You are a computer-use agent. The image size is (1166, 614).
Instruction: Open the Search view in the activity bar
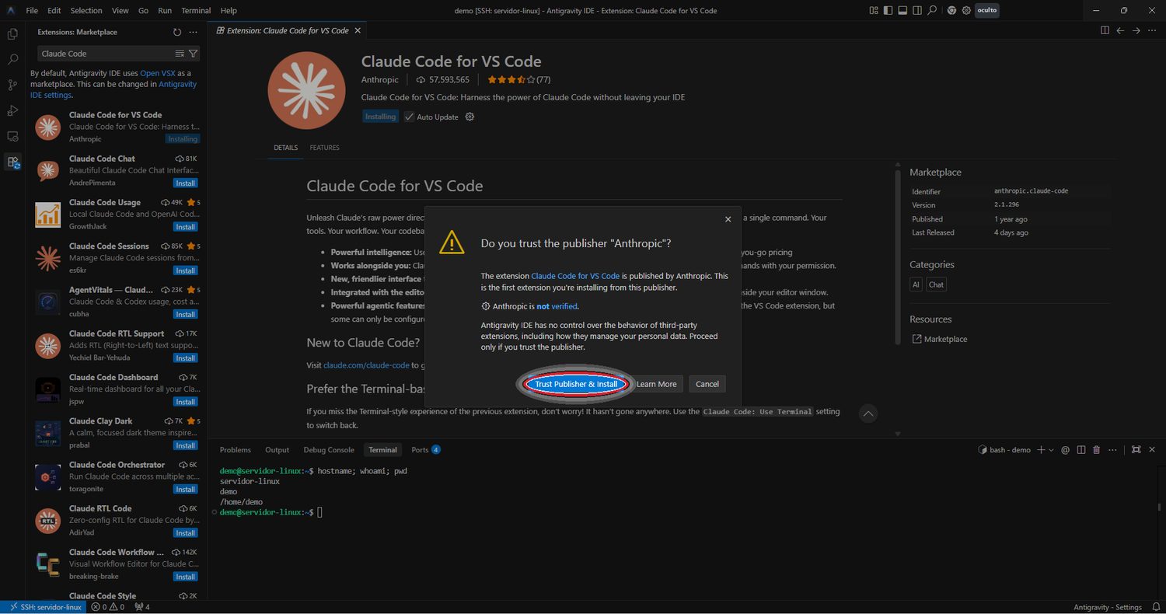pos(12,59)
